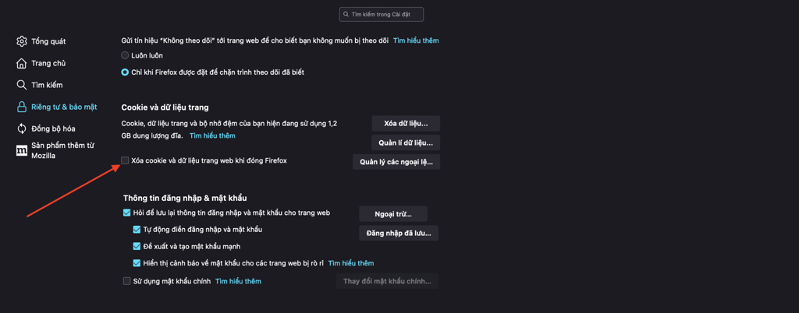Enable Sử dụng mật khẩu chính checkbox
The image size is (799, 313).
tap(127, 281)
